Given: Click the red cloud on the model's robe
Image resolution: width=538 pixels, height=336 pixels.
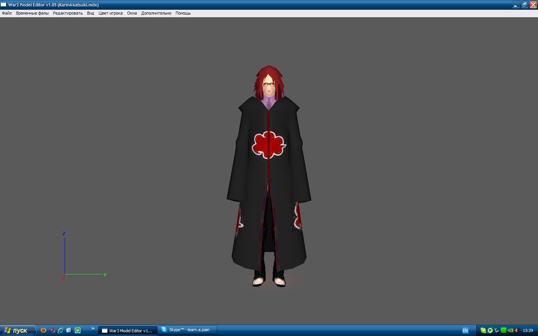Looking at the screenshot, I should [268, 145].
